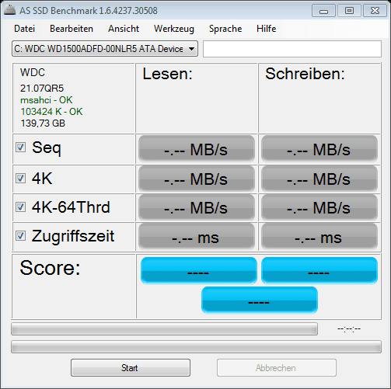391x389 pixels.
Task: Toggle the 4K test checkbox
Action: pos(20,178)
